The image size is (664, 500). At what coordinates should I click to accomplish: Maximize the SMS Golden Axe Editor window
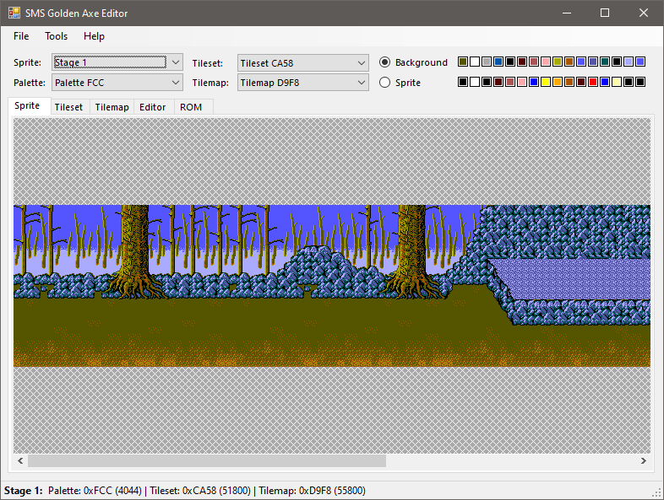[x=605, y=13]
